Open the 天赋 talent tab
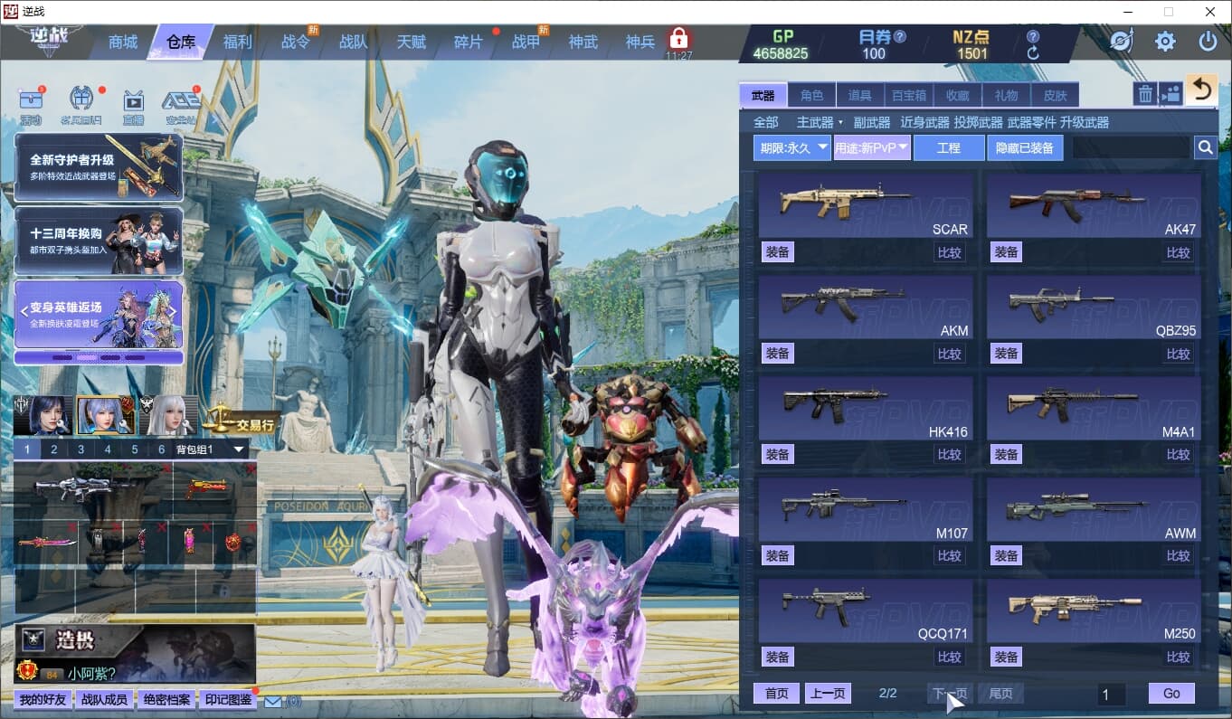 coord(411,42)
